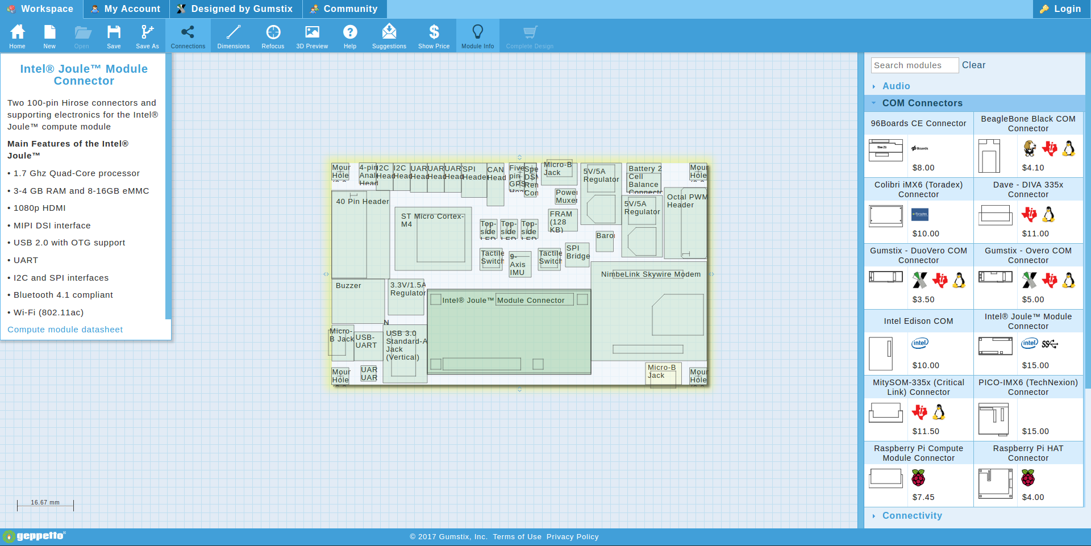
Task: Click the USB SuperSpeed icon on Joule card
Action: (1050, 344)
